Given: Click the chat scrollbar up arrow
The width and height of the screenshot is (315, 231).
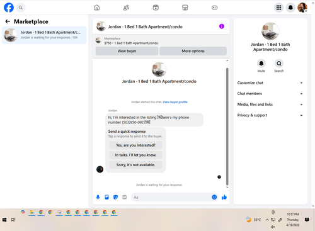Looking at the screenshot, I should tap(227, 60).
